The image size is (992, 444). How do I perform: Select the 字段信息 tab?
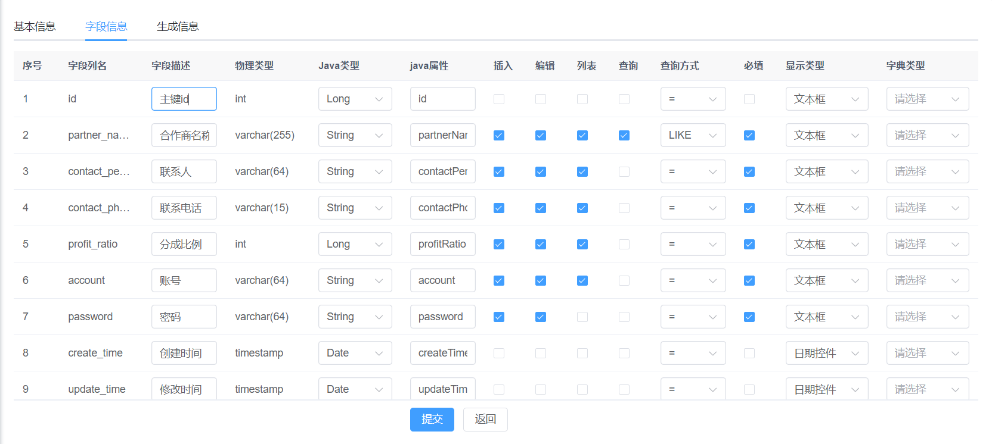(106, 26)
